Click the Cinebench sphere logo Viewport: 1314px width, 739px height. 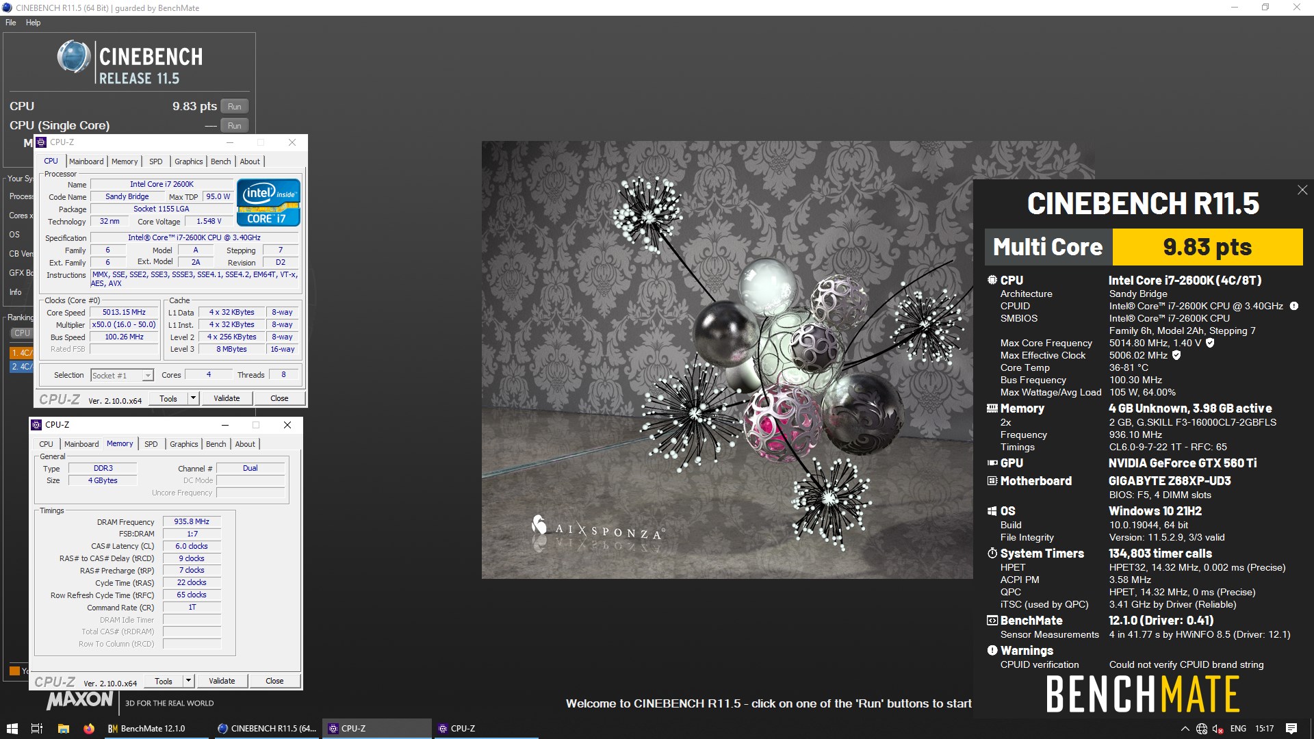point(73,57)
